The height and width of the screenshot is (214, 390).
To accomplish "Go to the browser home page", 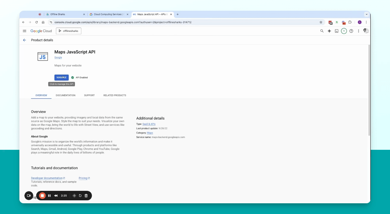I will coord(43,22).
